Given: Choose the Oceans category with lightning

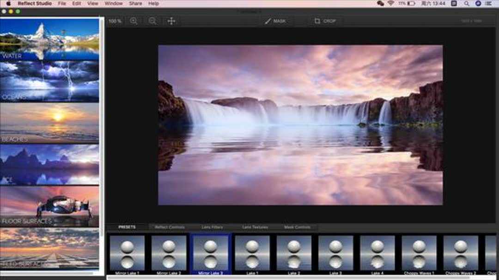Looking at the screenshot, I should pyautogui.click(x=49, y=81).
